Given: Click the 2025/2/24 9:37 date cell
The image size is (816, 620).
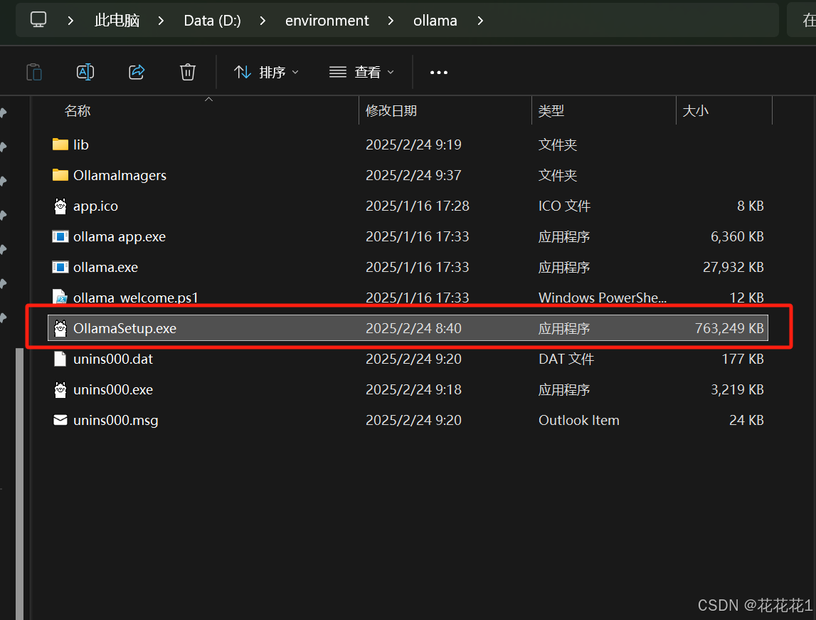Looking at the screenshot, I should (x=413, y=175).
